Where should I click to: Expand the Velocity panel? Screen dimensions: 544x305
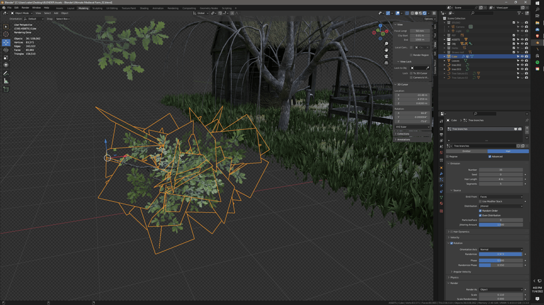click(x=454, y=238)
